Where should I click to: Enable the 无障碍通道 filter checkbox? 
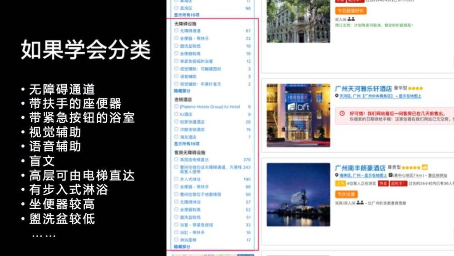[176, 31]
